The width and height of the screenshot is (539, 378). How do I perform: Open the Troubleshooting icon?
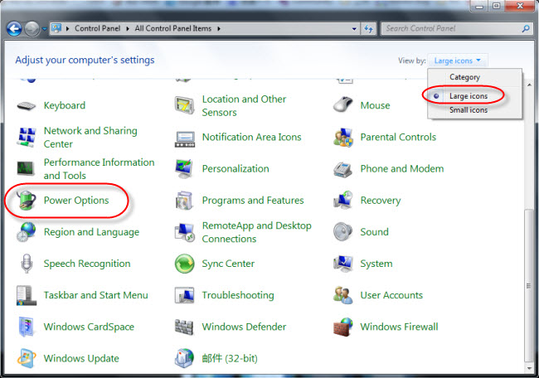pos(184,295)
